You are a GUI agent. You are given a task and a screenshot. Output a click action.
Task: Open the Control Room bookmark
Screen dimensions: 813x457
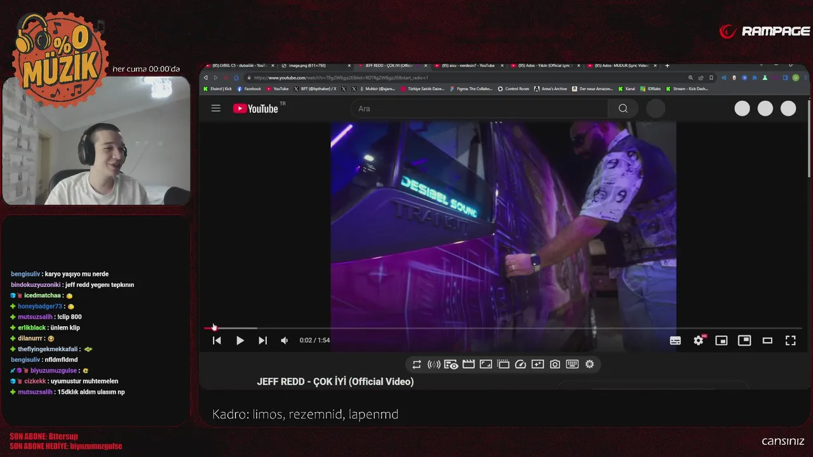pyautogui.click(x=513, y=89)
